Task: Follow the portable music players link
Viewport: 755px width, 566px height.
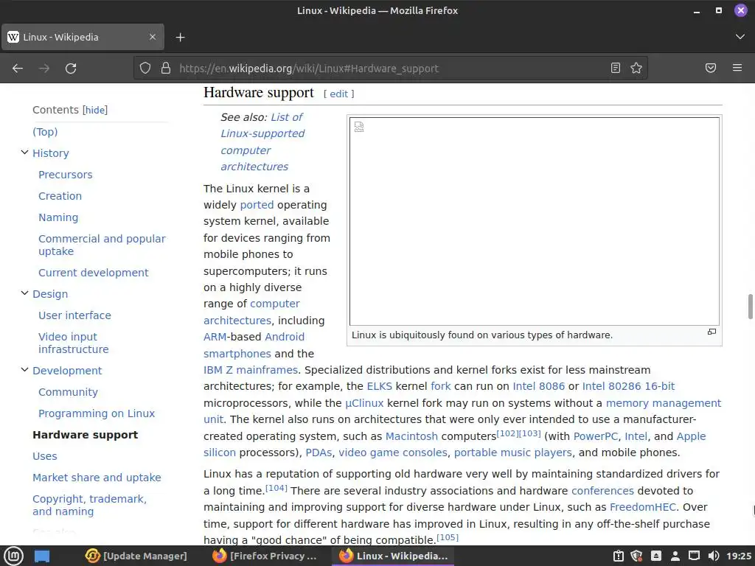Action: 513,453
